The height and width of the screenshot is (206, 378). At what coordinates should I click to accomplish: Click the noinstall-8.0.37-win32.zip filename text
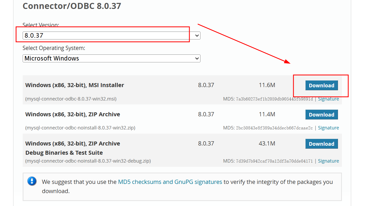pos(80,128)
